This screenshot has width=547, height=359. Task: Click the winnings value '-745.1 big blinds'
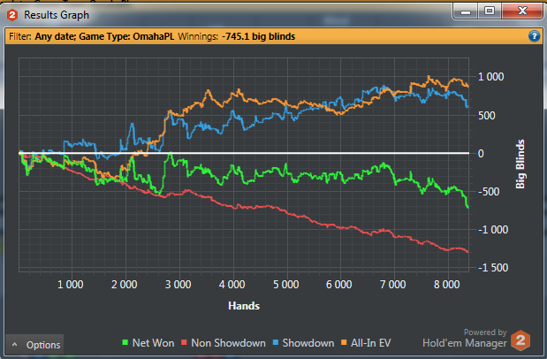259,36
